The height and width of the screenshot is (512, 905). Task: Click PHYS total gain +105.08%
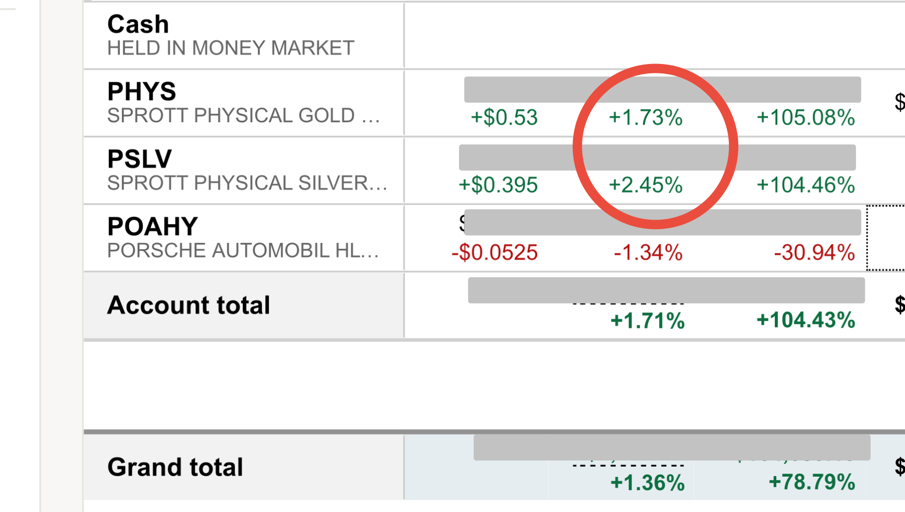(x=805, y=118)
